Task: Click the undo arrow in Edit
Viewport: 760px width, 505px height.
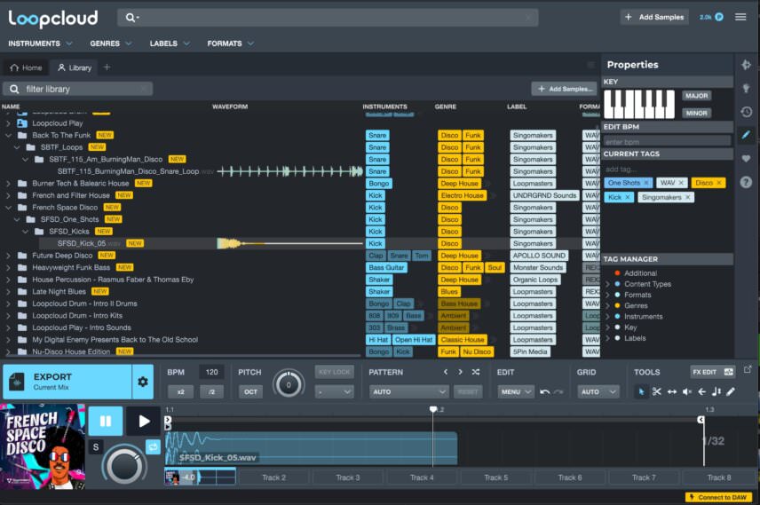Action: click(545, 391)
